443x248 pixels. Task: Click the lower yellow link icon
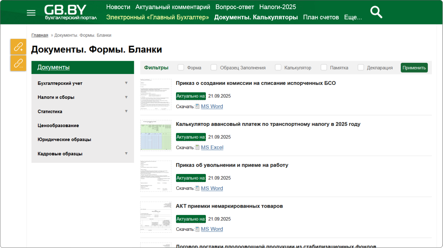point(18,63)
